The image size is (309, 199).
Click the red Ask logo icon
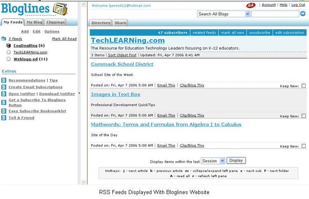[251, 5]
